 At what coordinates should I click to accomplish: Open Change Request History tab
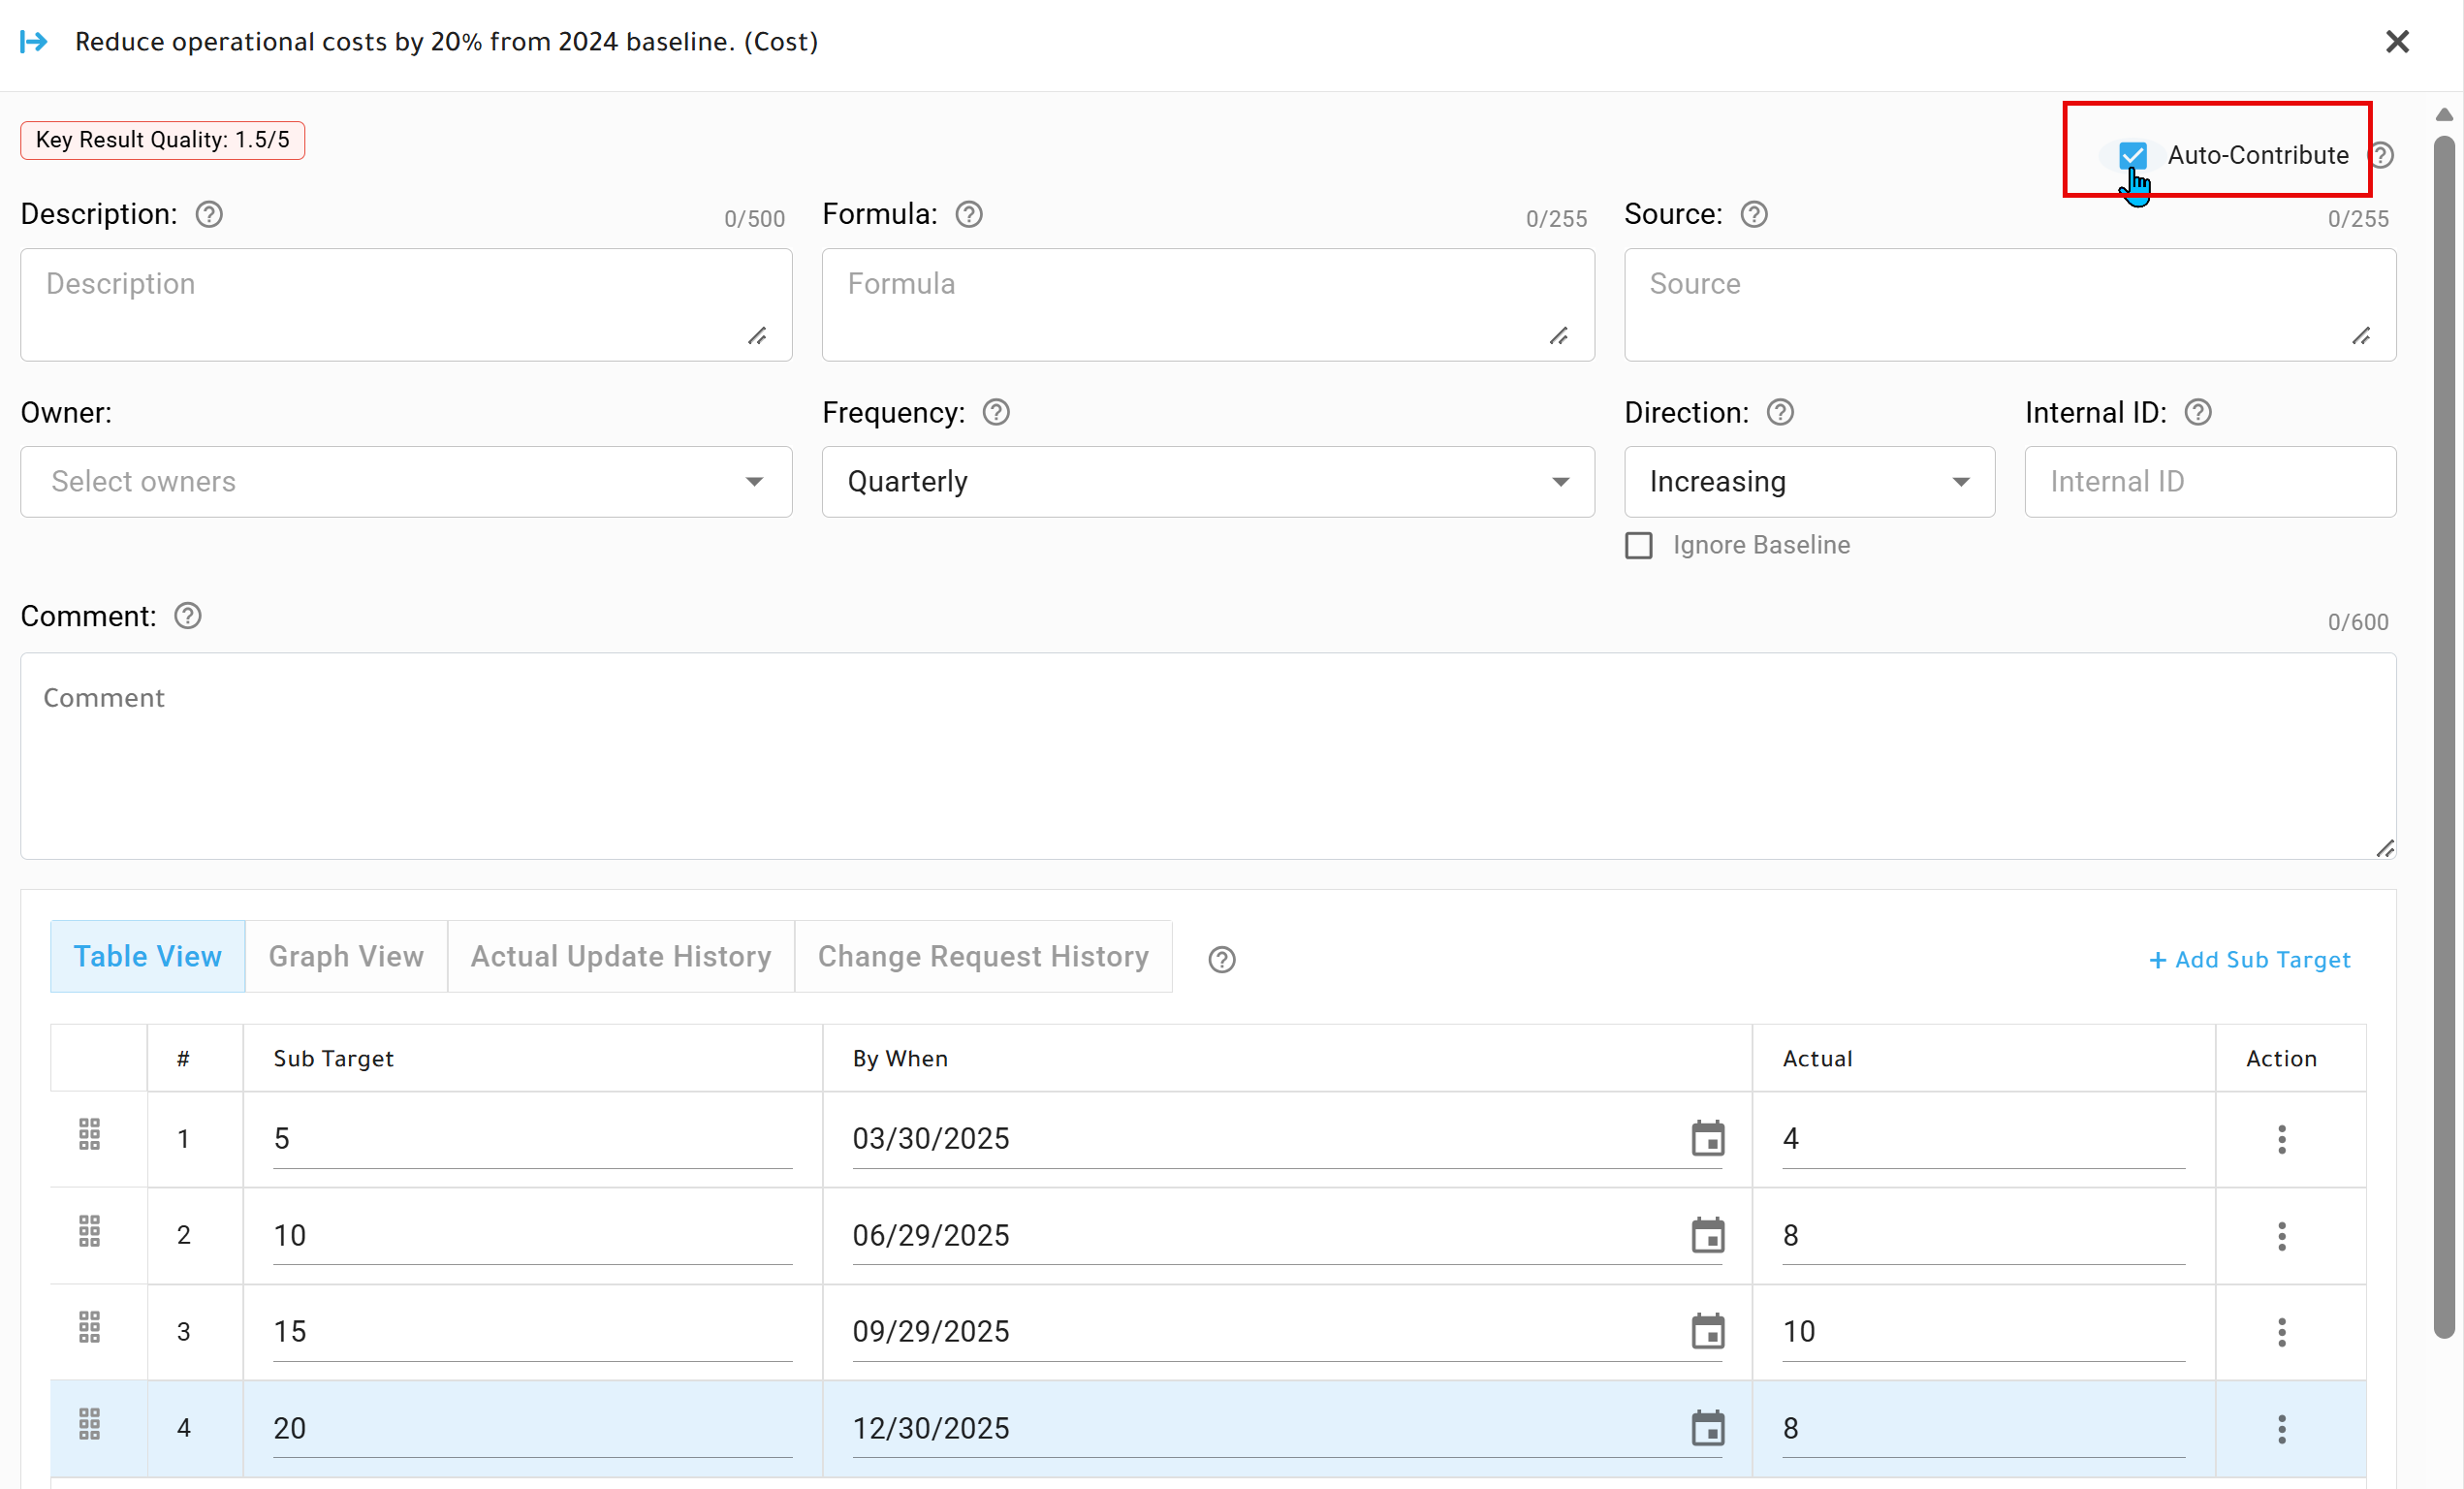983,956
